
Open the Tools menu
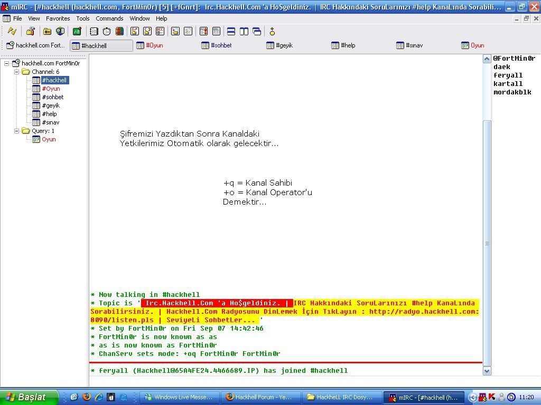pyautogui.click(x=83, y=18)
